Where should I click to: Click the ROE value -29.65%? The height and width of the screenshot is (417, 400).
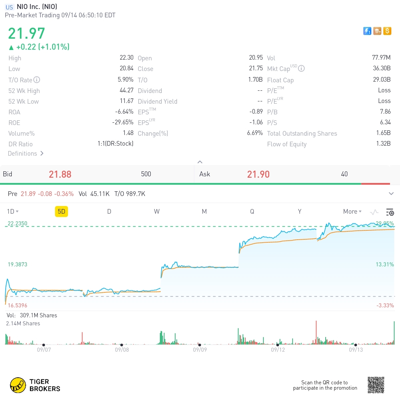(123, 122)
